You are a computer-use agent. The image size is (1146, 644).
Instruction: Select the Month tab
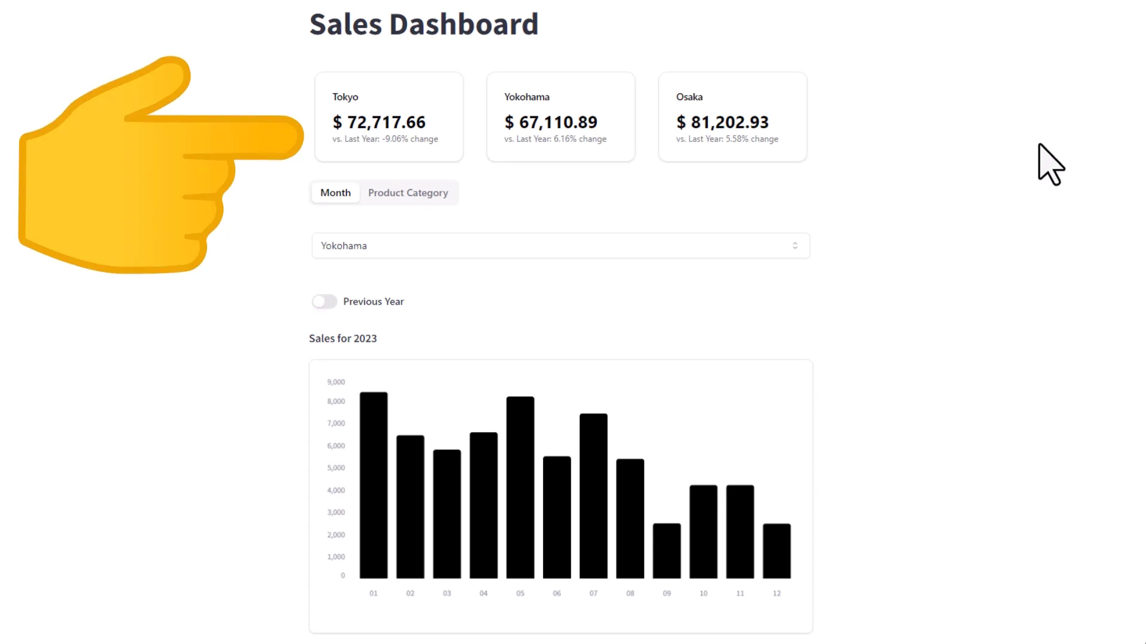click(335, 193)
